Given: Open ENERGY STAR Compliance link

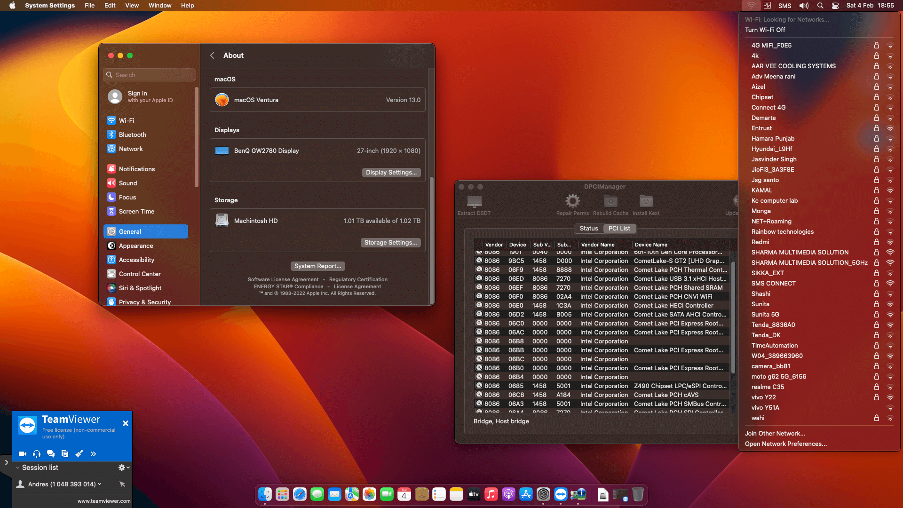Looking at the screenshot, I should point(289,286).
